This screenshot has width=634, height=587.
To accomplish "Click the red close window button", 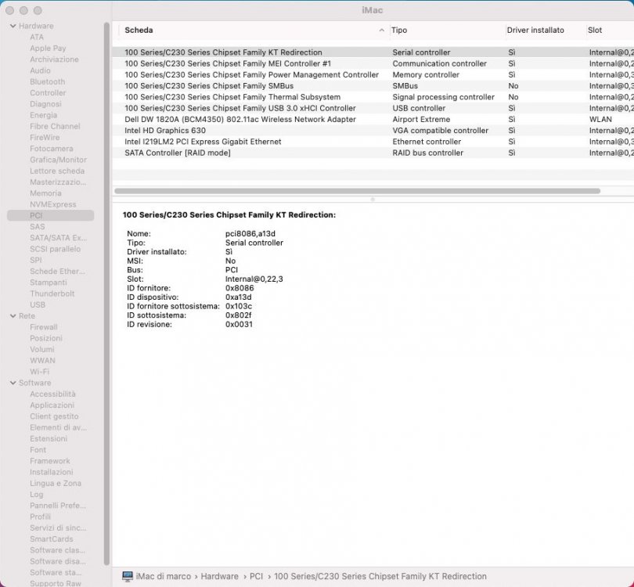I will pyautogui.click(x=10, y=10).
